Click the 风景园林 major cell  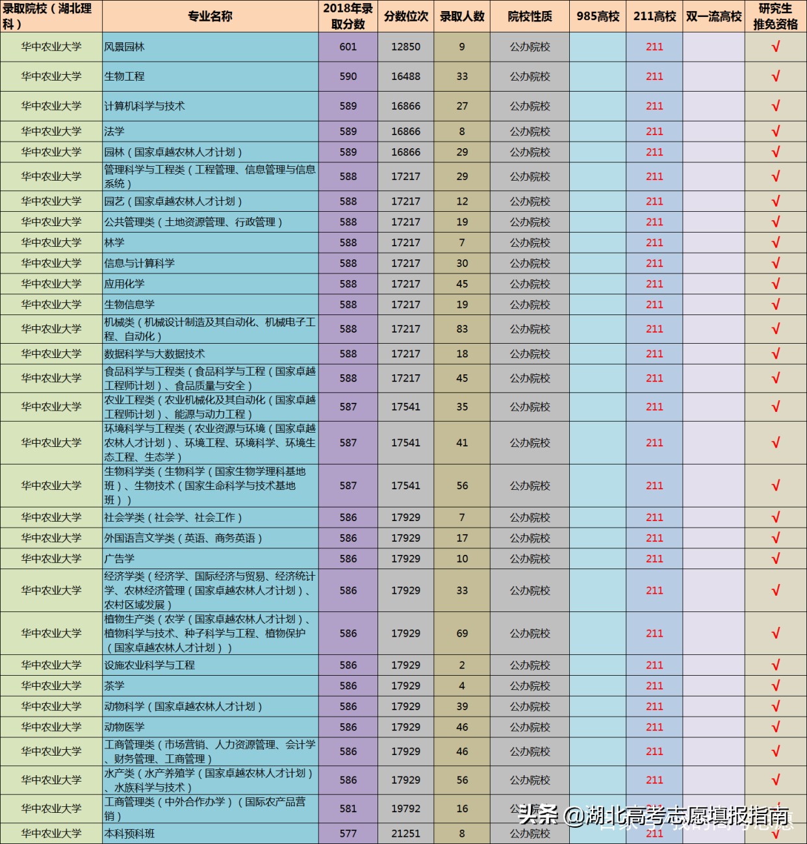210,47
